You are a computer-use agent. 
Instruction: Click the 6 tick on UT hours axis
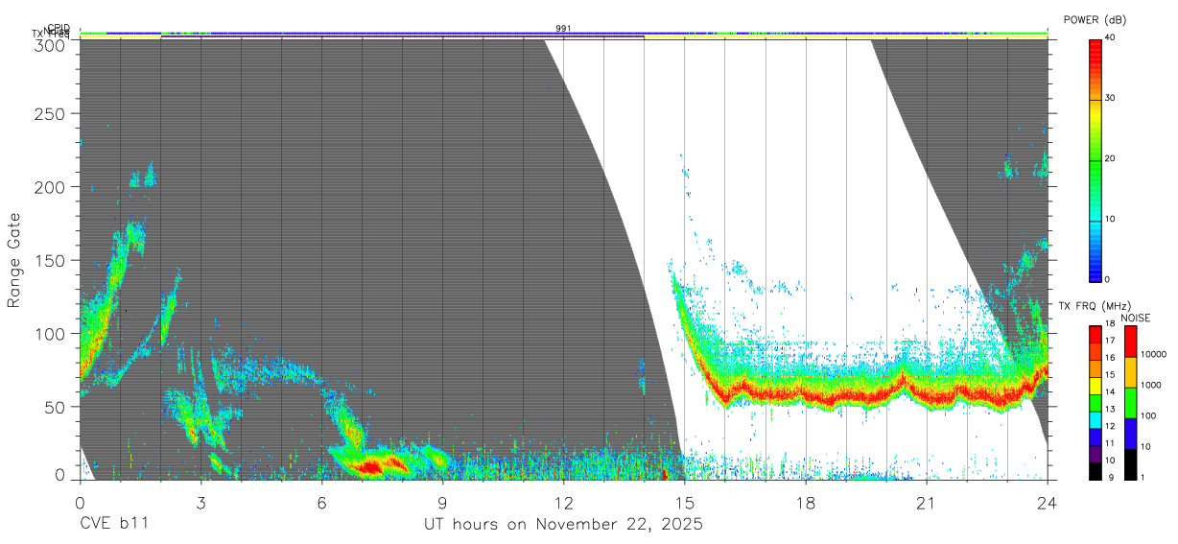321,503
